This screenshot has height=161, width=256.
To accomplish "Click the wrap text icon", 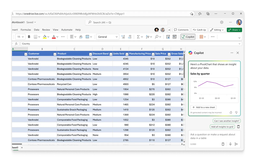I will 81,37.
